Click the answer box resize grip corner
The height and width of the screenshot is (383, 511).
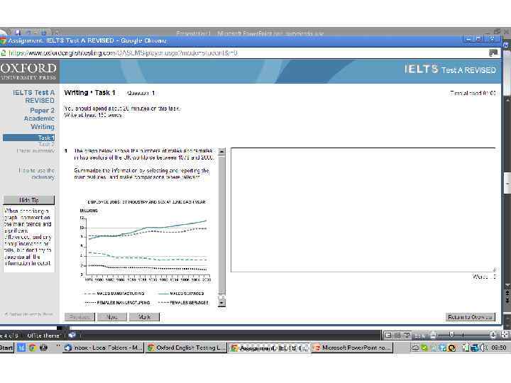pos(494,270)
